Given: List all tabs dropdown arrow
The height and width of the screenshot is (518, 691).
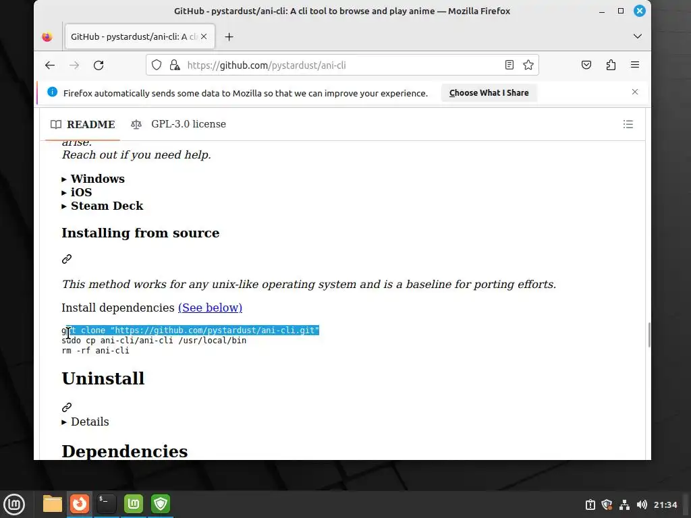Looking at the screenshot, I should point(637,36).
